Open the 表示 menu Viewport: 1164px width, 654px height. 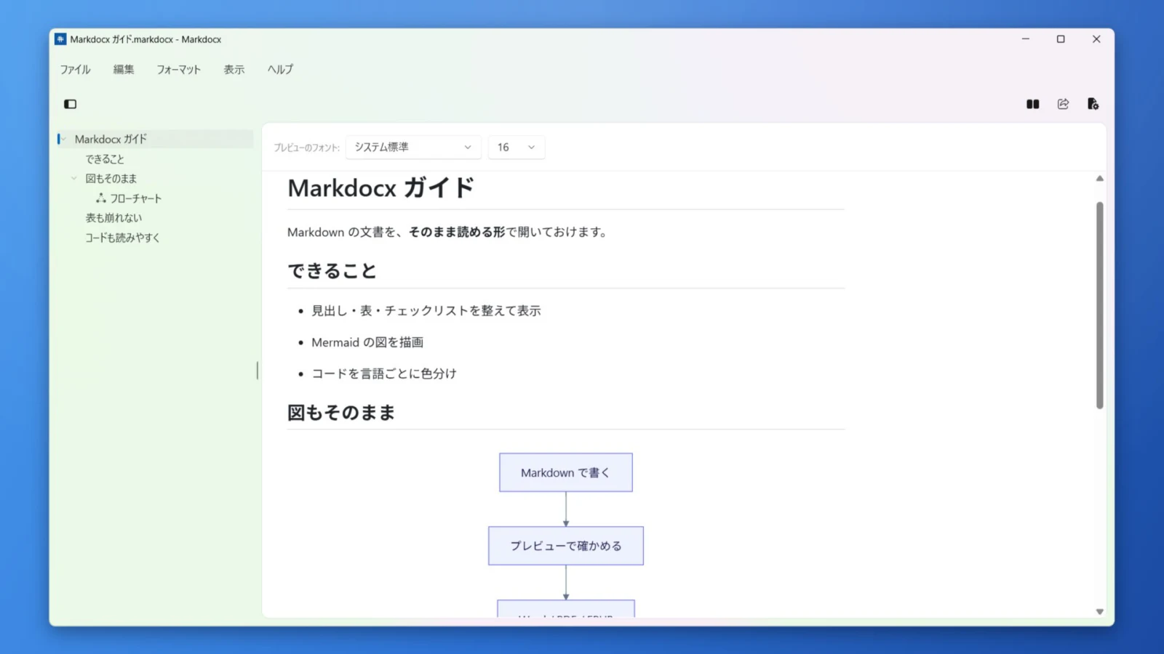[234, 69]
